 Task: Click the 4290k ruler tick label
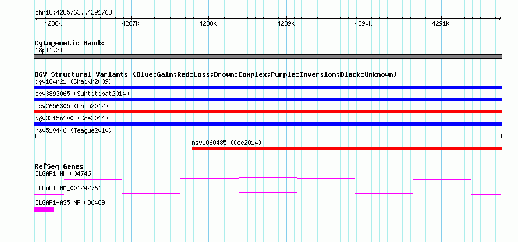363,23
